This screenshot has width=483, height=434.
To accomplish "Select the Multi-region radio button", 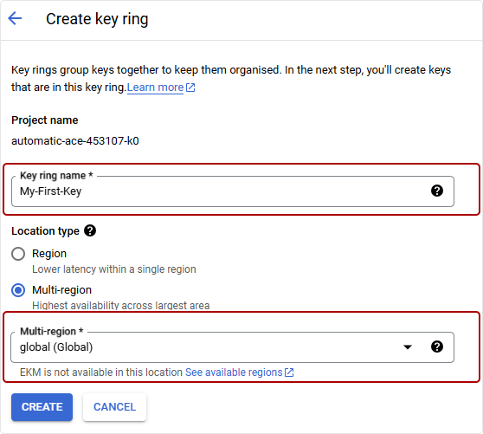I will click(x=18, y=290).
